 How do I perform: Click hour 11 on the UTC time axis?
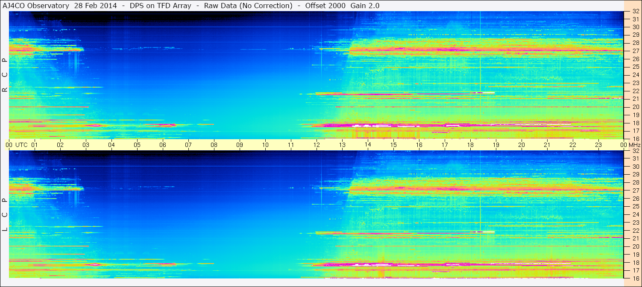pyautogui.click(x=291, y=145)
